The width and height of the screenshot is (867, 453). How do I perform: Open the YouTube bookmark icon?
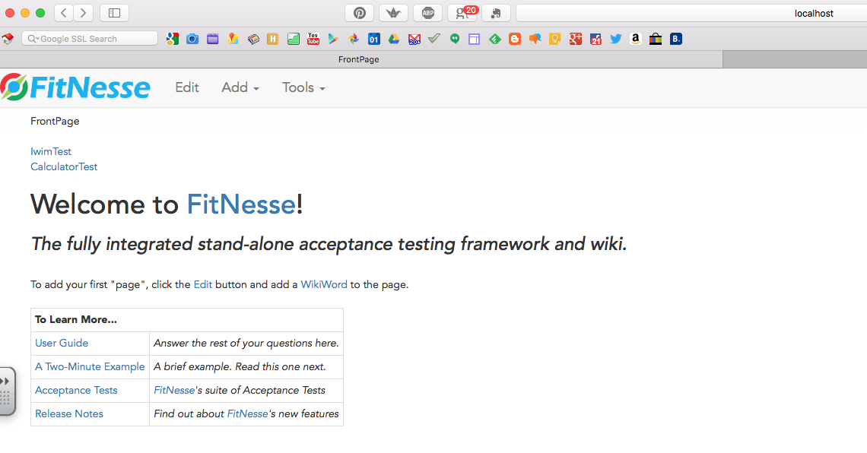point(313,39)
